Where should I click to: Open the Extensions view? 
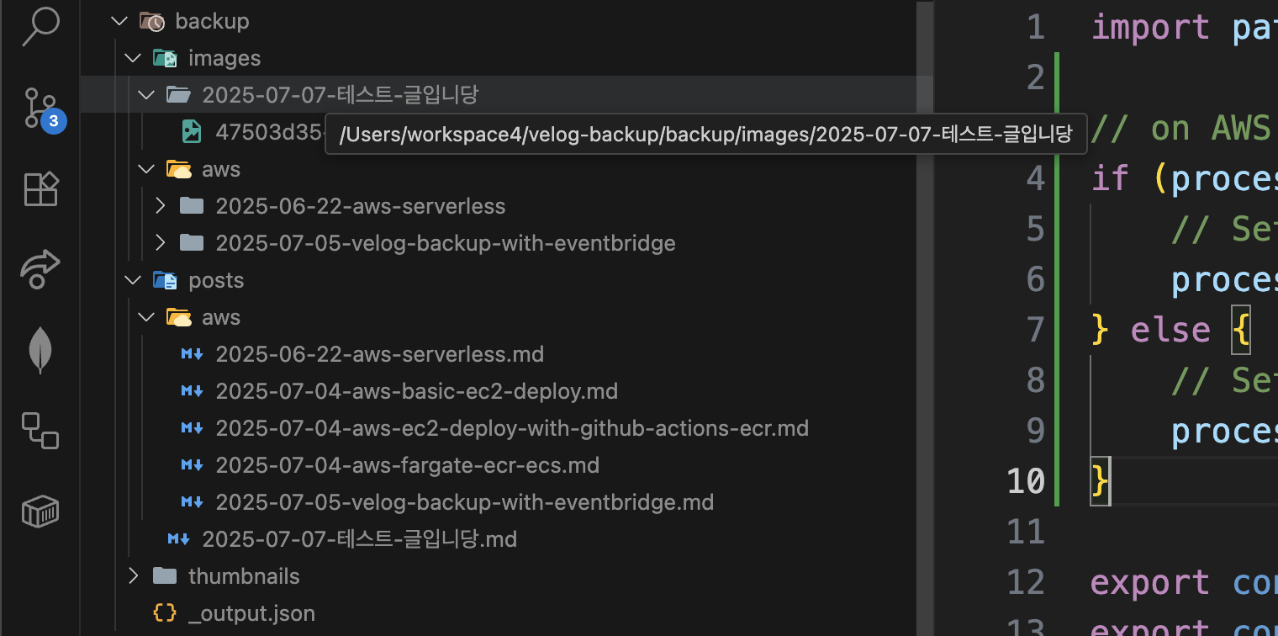(40, 189)
